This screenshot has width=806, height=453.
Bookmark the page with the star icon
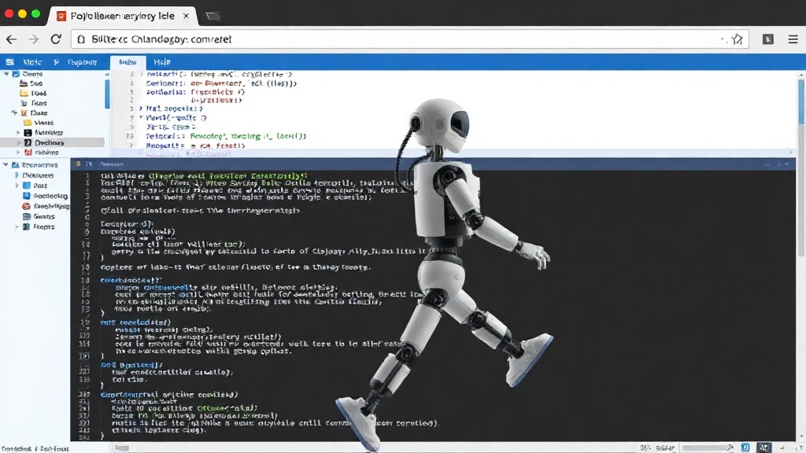(x=737, y=39)
